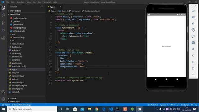
Task: Change LF end of line sequence
Action: [178, 105]
